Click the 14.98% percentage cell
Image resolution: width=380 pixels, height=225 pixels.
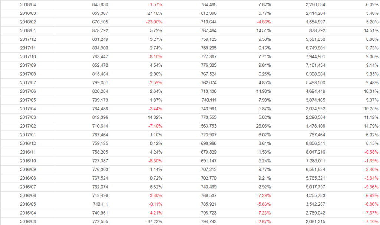pos(263,91)
